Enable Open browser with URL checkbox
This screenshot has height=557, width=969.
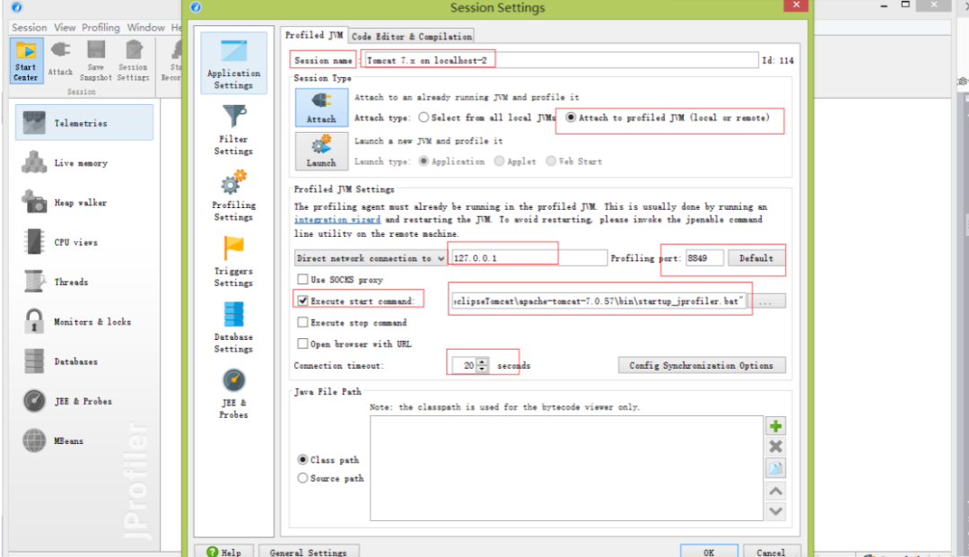[x=303, y=344]
